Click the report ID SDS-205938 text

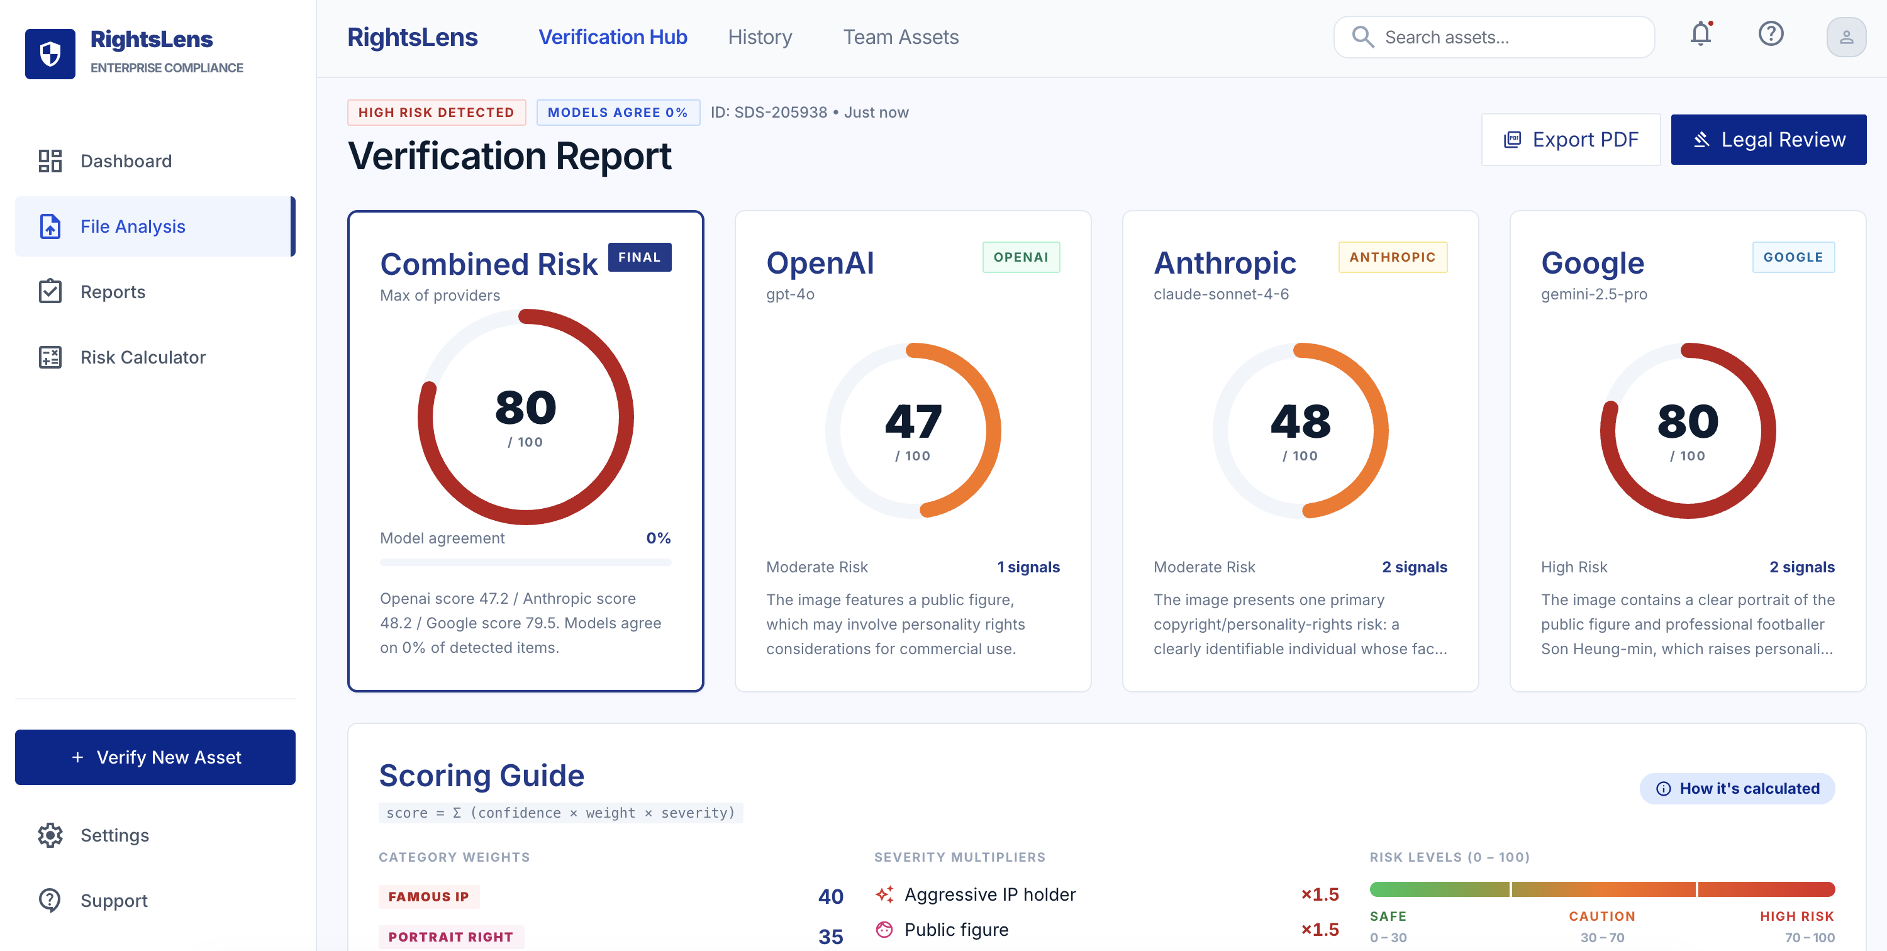tap(769, 112)
